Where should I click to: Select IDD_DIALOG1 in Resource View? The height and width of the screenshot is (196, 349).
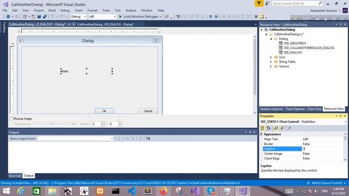[x=293, y=52]
